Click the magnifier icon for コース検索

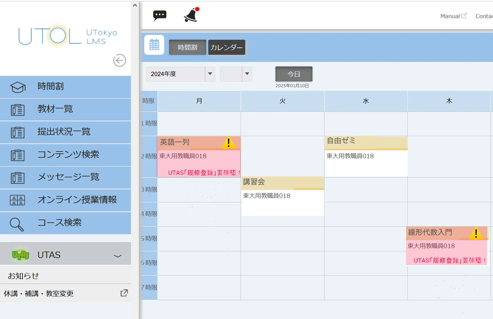point(17,224)
